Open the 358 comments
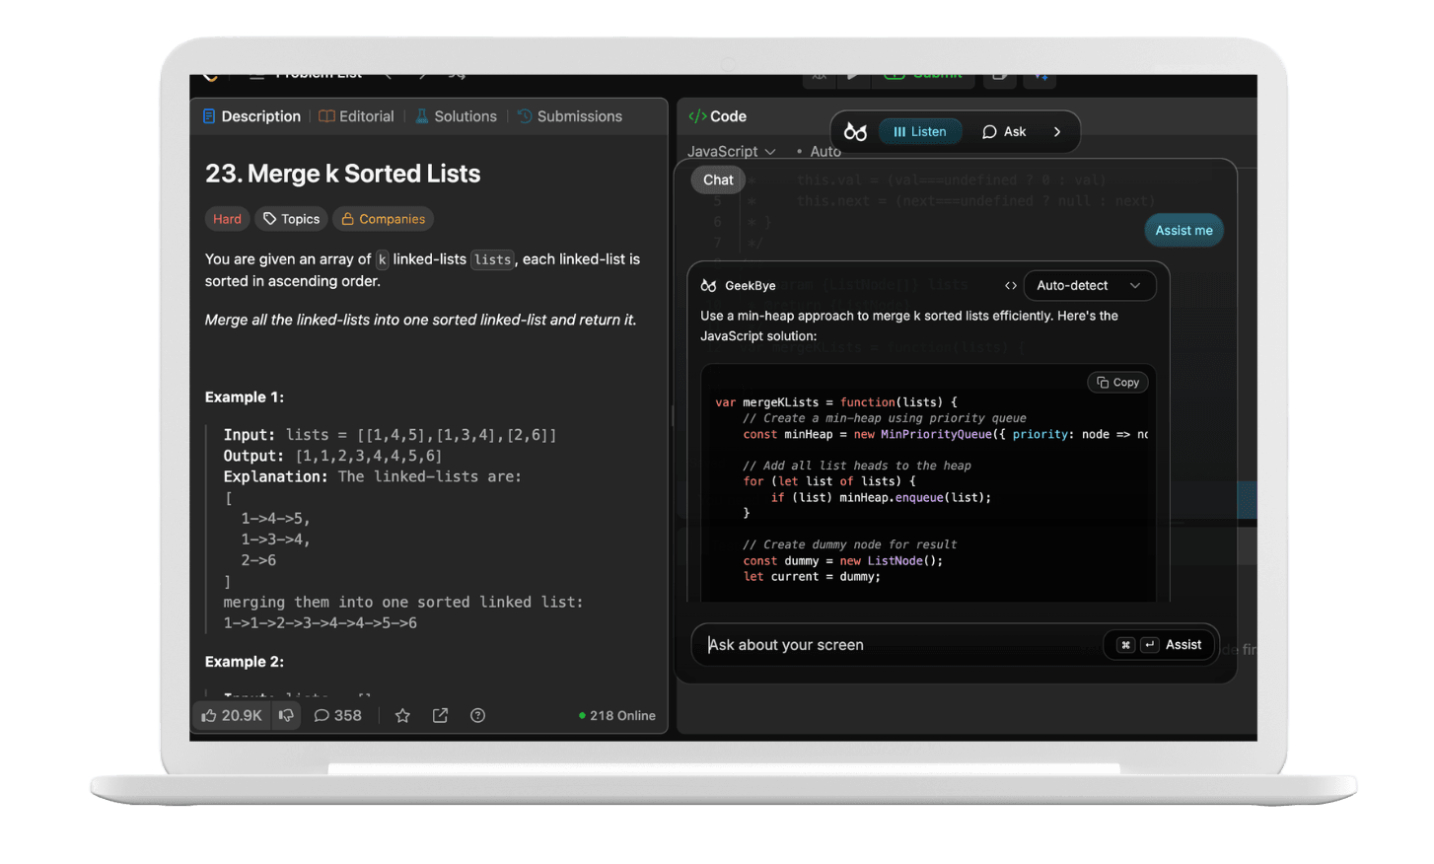The height and width of the screenshot is (864, 1434). point(337,716)
